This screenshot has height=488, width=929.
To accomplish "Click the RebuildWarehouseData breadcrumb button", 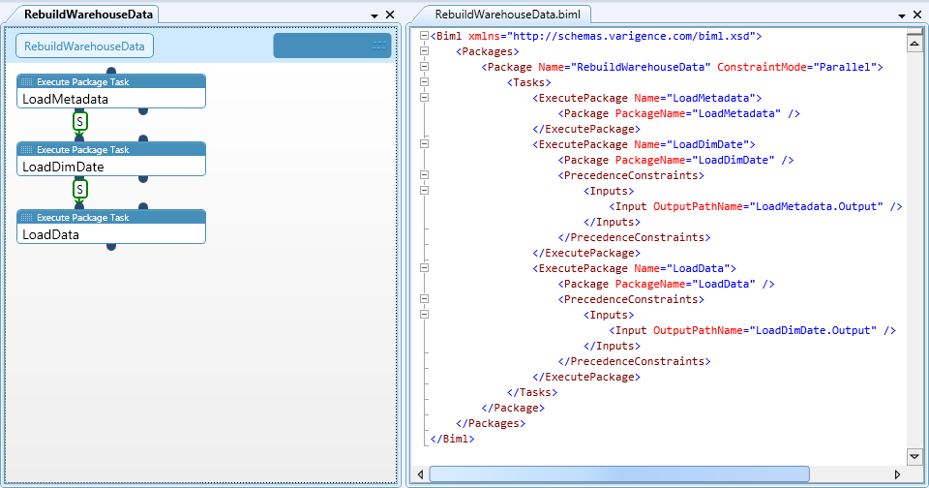I will [84, 46].
